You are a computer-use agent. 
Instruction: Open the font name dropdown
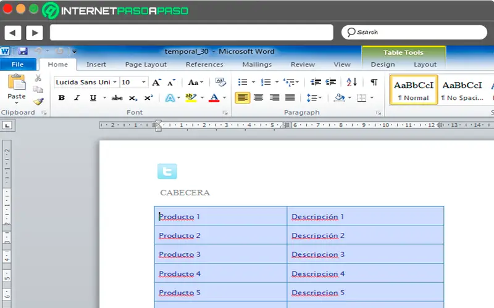[x=115, y=83]
